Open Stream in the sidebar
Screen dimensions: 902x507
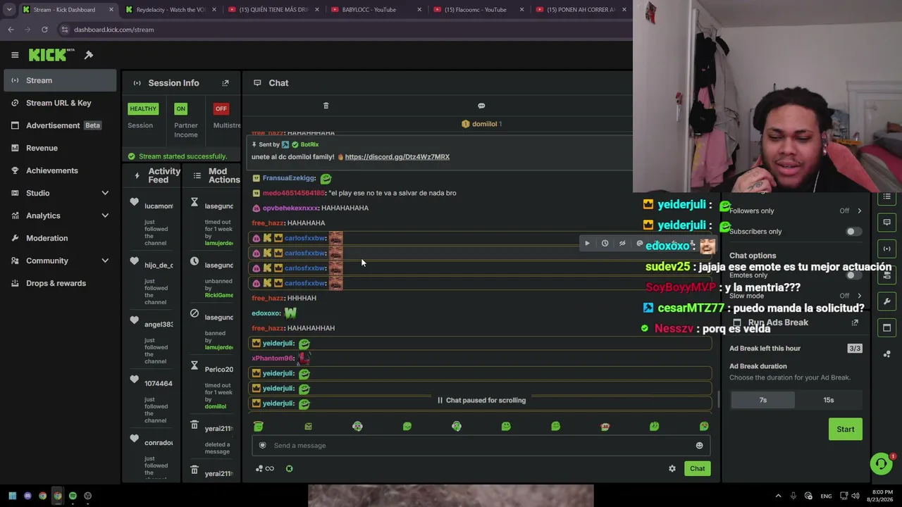coord(60,80)
